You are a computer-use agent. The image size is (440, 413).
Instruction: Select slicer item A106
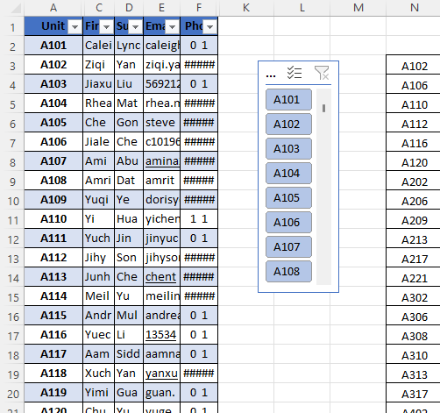pos(288,223)
